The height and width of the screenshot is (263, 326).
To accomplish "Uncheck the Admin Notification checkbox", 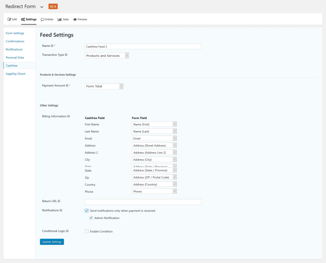I will (91, 218).
